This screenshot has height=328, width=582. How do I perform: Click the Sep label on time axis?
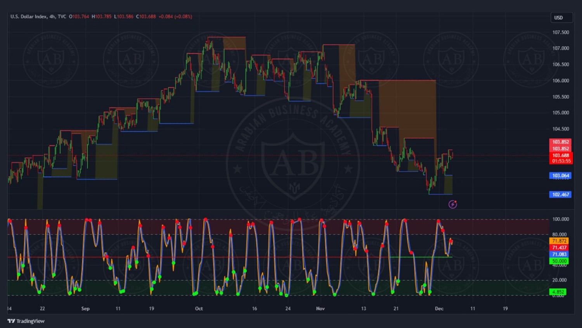pos(85,309)
